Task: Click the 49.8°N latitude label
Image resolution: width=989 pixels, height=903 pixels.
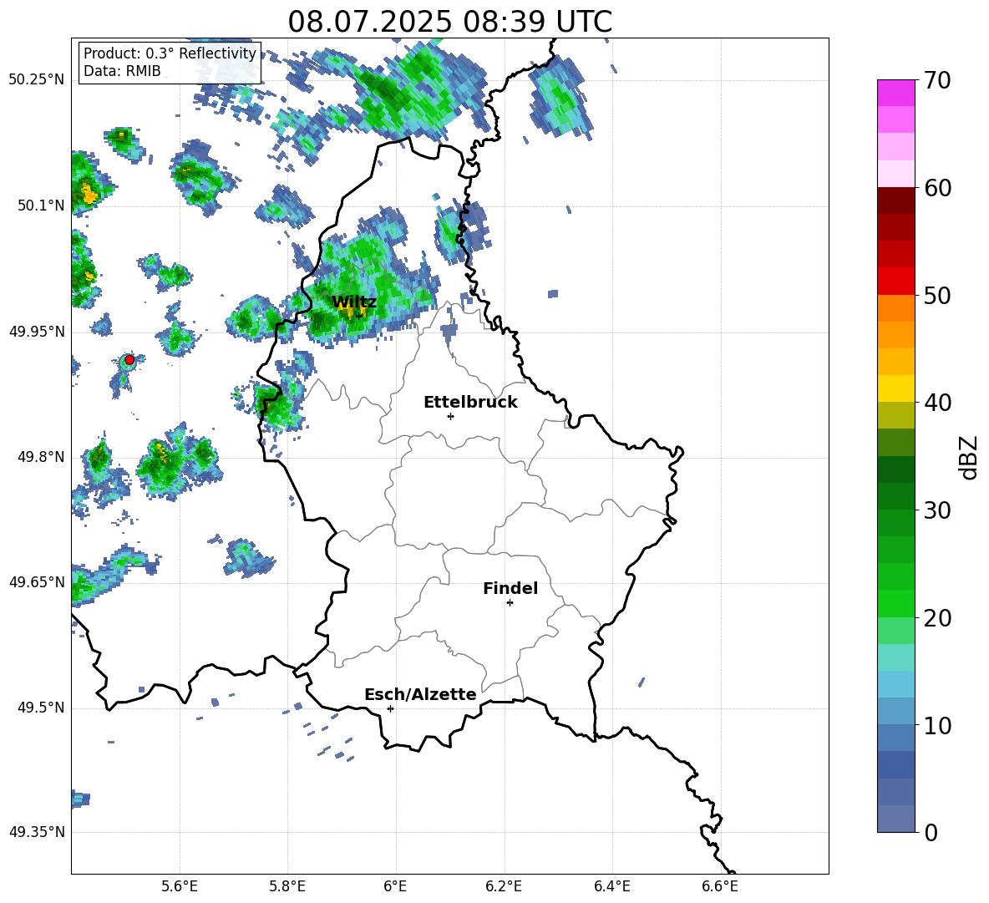Action: click(x=41, y=457)
